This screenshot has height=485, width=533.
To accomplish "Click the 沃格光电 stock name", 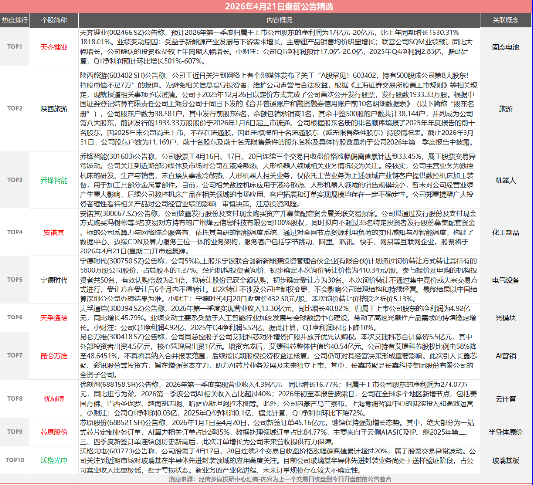I will tap(54, 460).
